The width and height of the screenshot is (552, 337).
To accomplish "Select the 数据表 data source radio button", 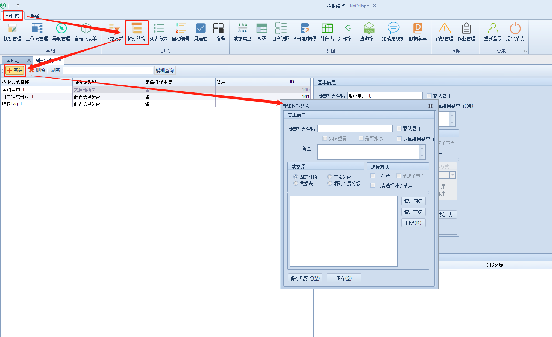I will (296, 183).
